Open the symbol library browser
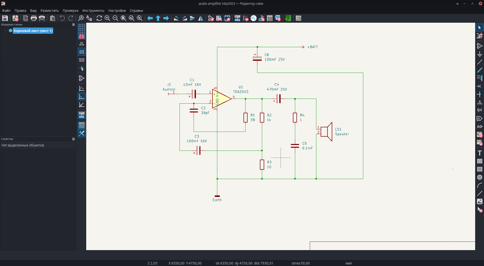Viewport: 484px width, 266px height. tap(219, 18)
